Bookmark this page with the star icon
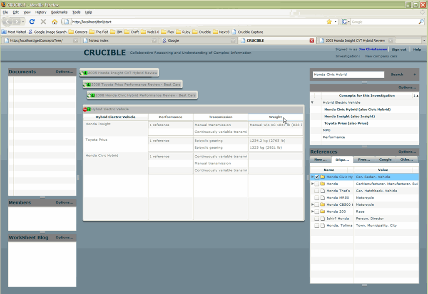 [x=329, y=22]
